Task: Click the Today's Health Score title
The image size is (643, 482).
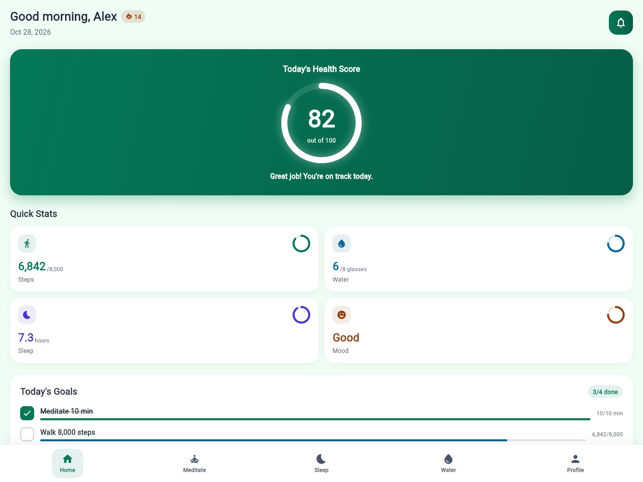Action: (321, 69)
